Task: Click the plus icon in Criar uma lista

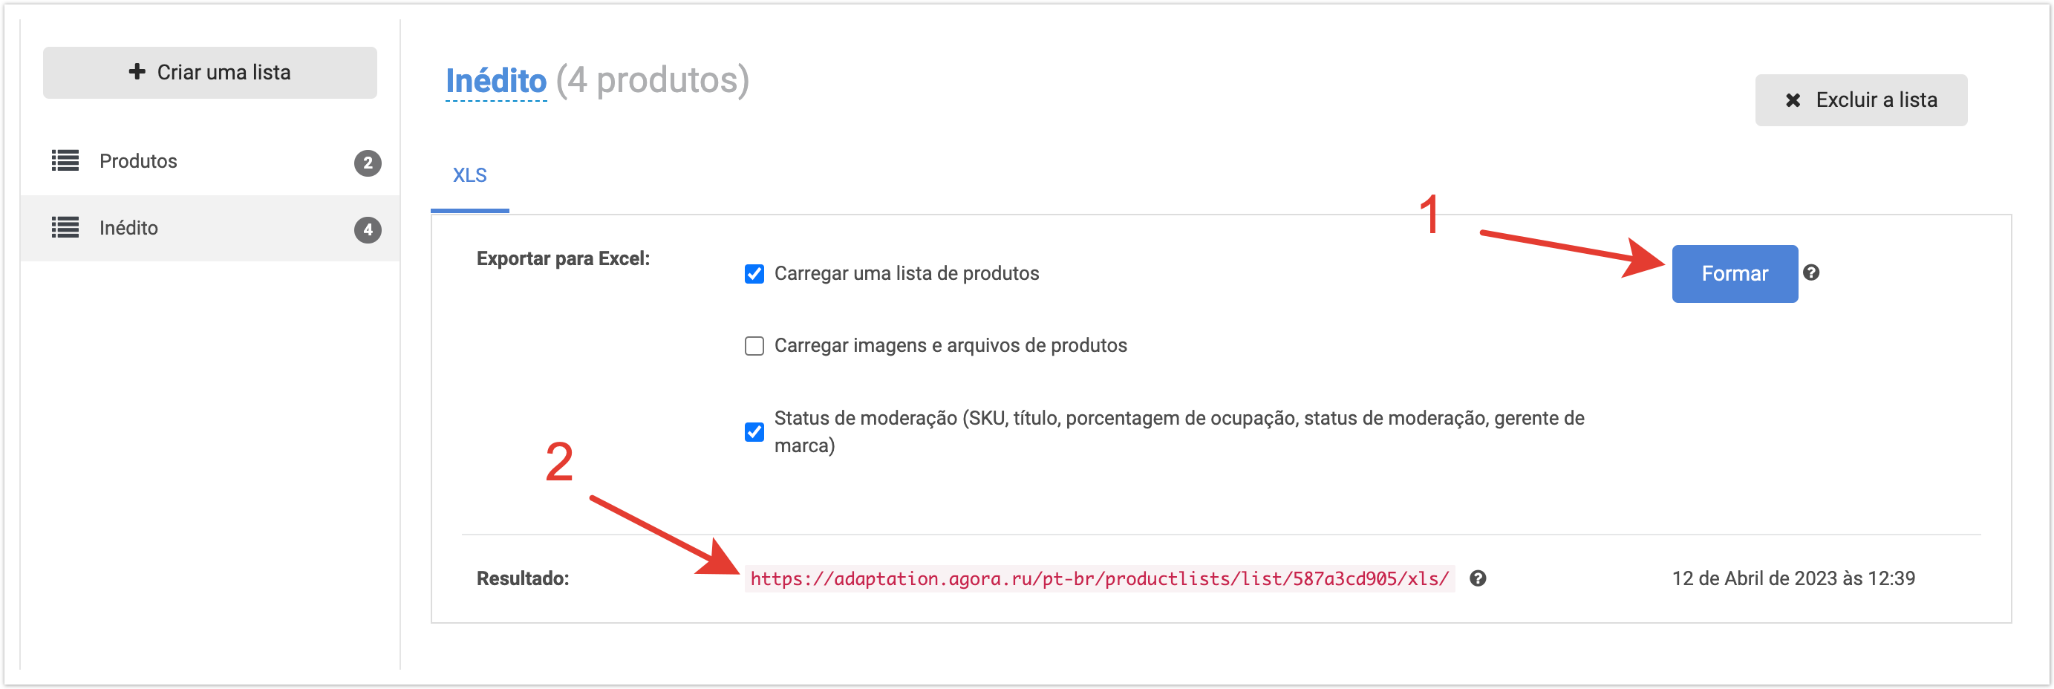Action: [137, 72]
